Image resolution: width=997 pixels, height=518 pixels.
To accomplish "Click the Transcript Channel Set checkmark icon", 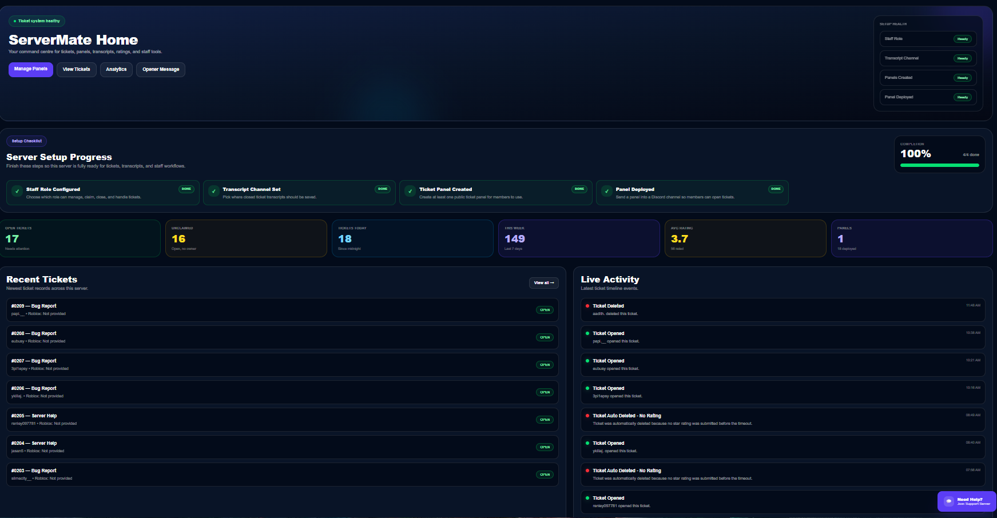I will click(213, 192).
